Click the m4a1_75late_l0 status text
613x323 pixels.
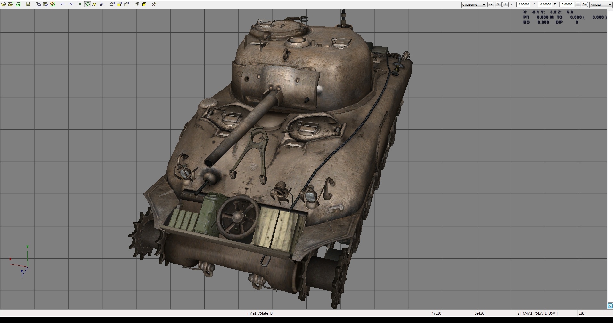point(260,313)
